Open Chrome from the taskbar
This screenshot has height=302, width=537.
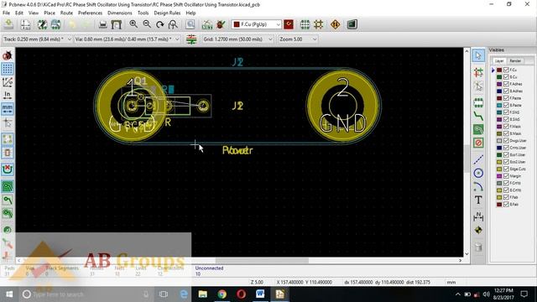click(x=222, y=294)
